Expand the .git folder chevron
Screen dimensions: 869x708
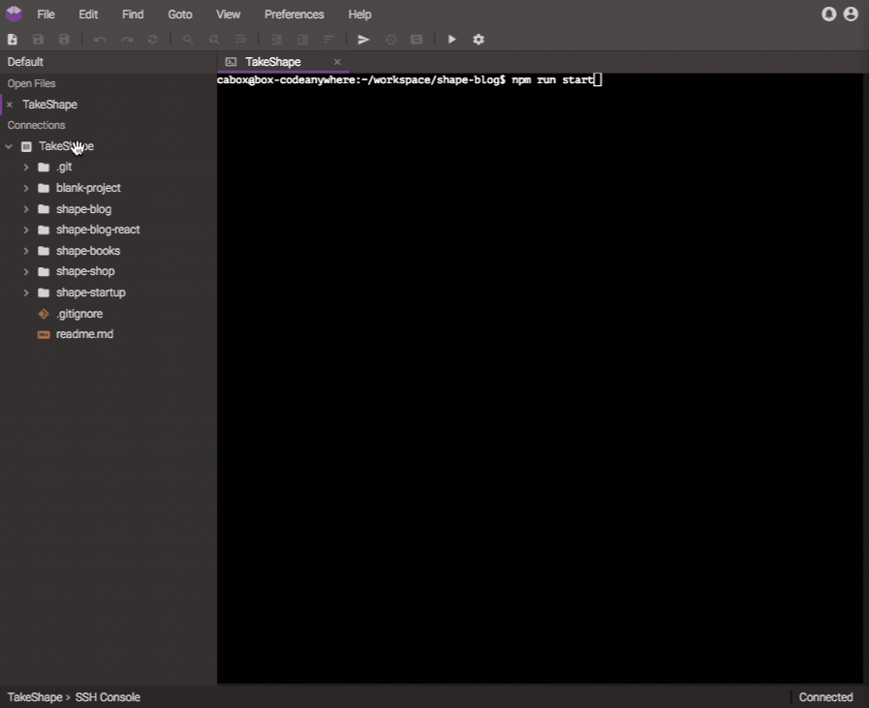coord(26,167)
